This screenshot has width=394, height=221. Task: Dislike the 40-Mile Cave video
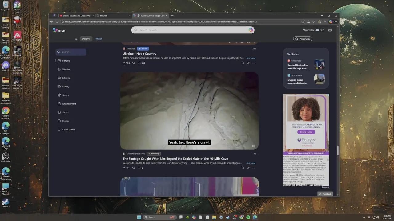134,168
